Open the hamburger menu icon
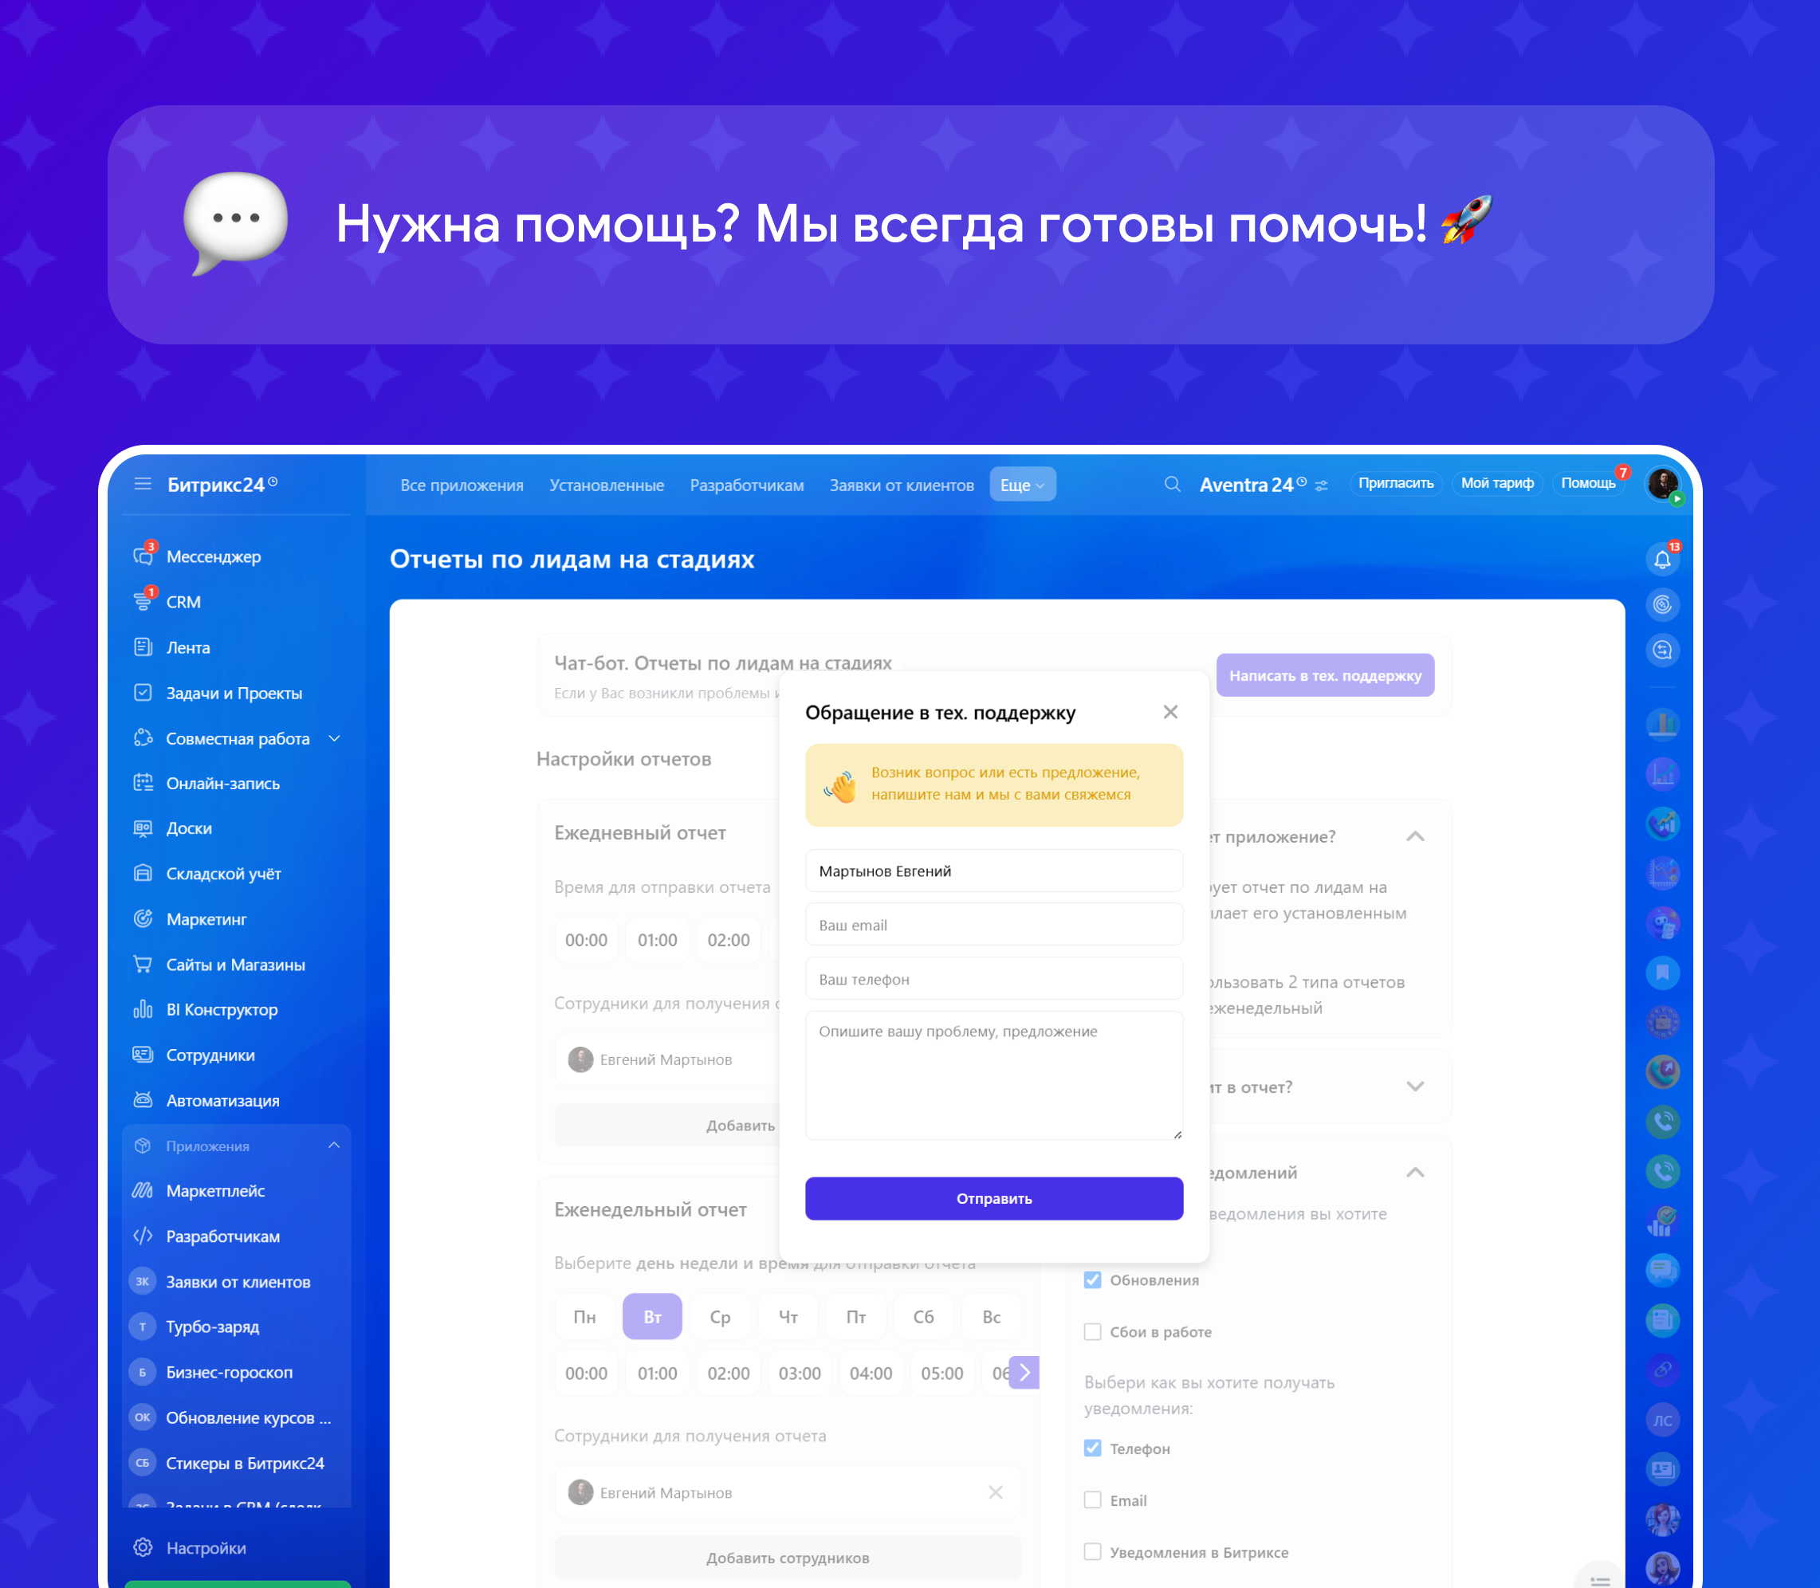Screen dimensions: 1820x1588 tap(143, 484)
